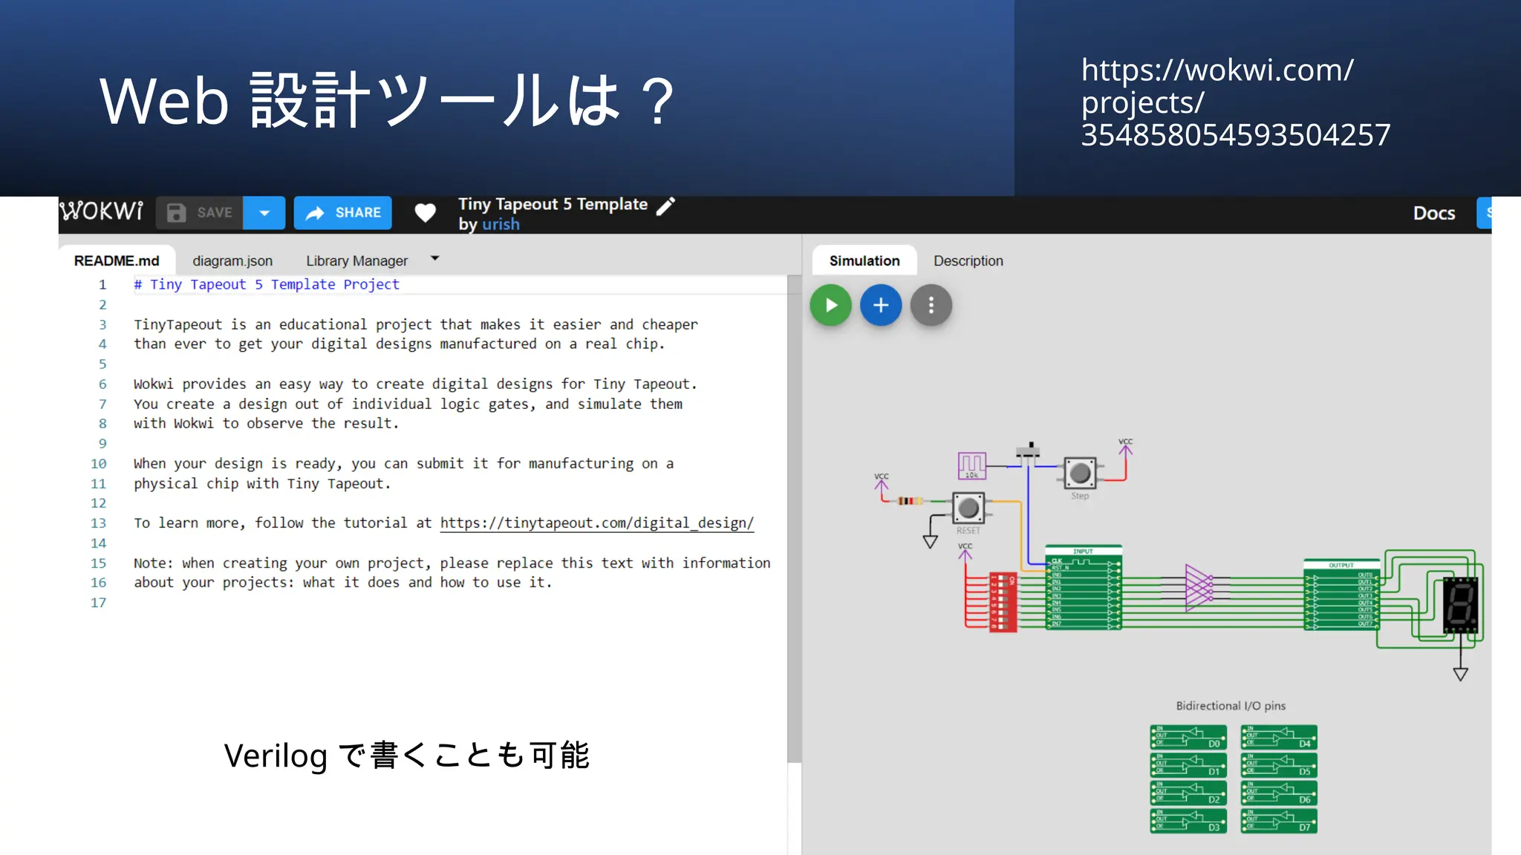Open the urish author profile link
Viewport: 1521px width, 855px height.
(501, 224)
